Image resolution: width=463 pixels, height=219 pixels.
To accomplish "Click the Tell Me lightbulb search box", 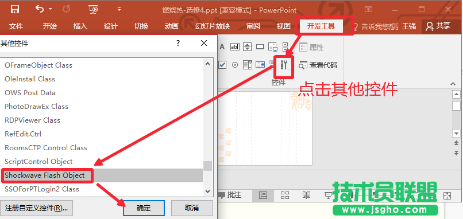I will pos(376,26).
